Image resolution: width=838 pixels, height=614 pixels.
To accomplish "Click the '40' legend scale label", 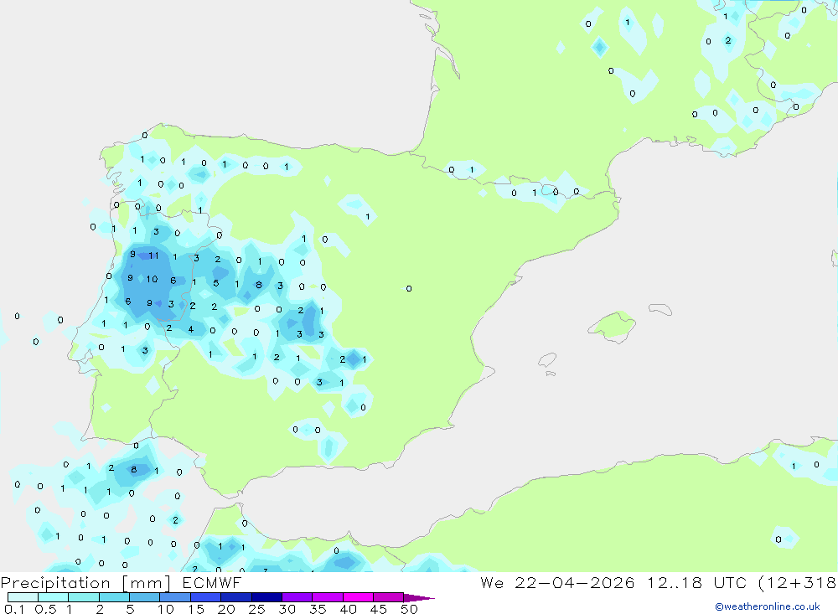I will tap(348, 609).
